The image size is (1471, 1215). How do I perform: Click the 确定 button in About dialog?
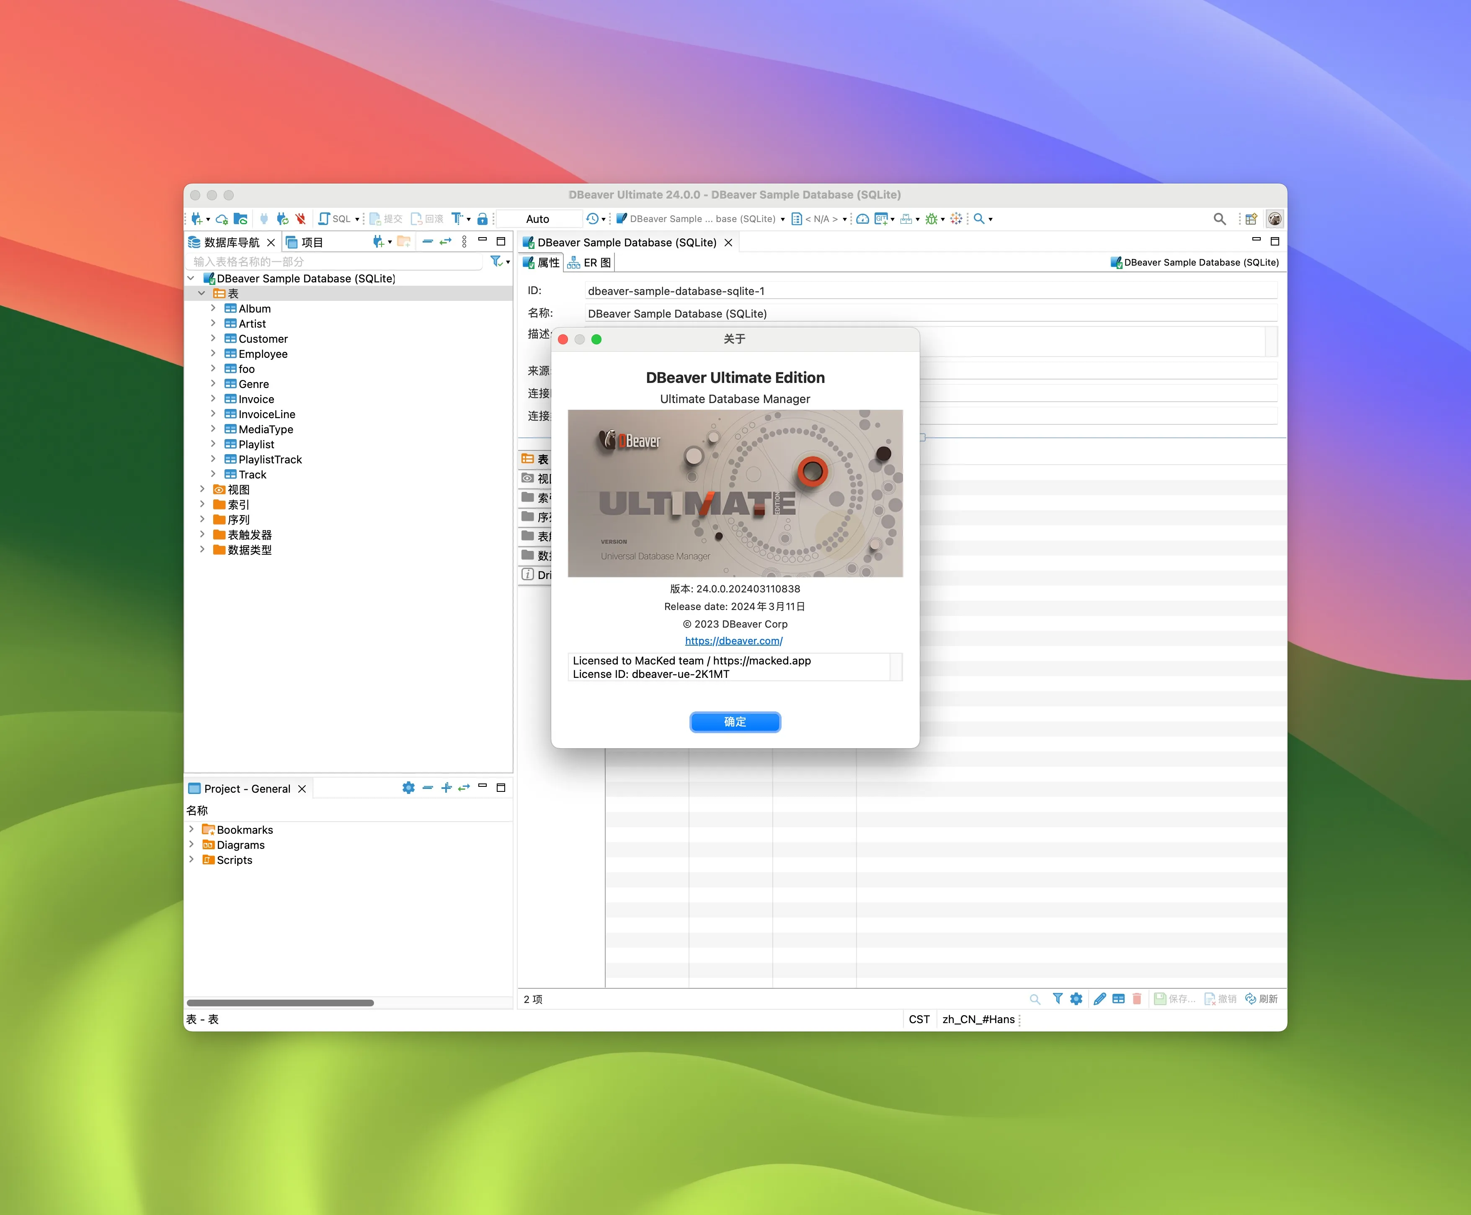click(x=735, y=722)
